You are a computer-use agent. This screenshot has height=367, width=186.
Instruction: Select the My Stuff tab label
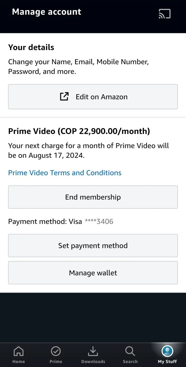pos(167,362)
